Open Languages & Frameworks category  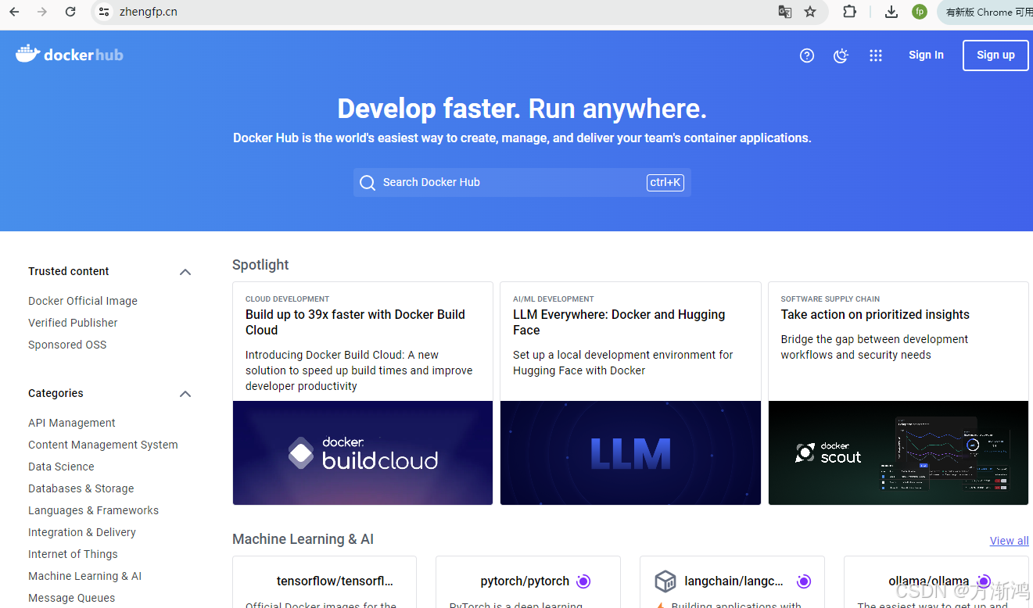click(94, 510)
